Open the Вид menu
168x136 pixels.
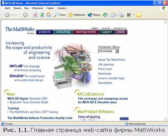click(x=26, y=8)
